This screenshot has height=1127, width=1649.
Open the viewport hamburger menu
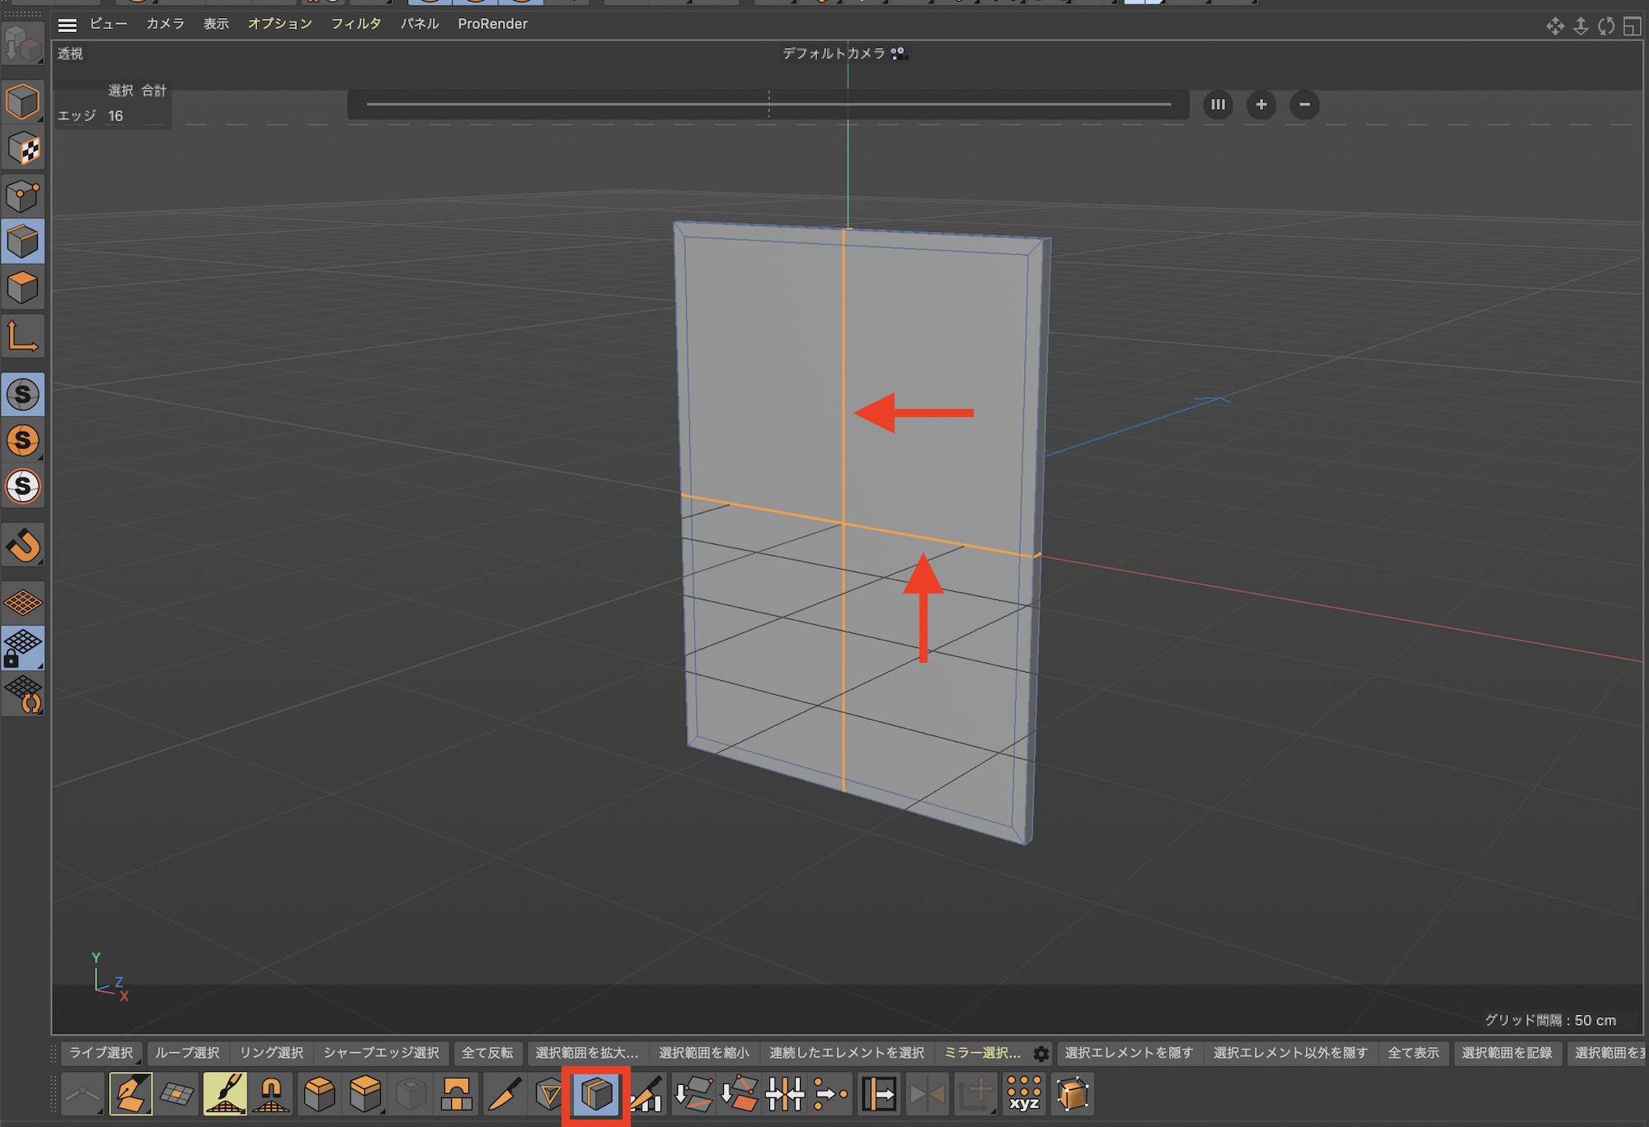point(68,25)
